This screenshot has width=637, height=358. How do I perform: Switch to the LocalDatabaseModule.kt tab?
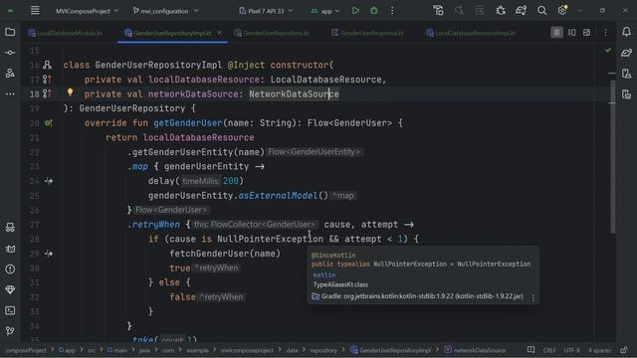pyautogui.click(x=65, y=33)
